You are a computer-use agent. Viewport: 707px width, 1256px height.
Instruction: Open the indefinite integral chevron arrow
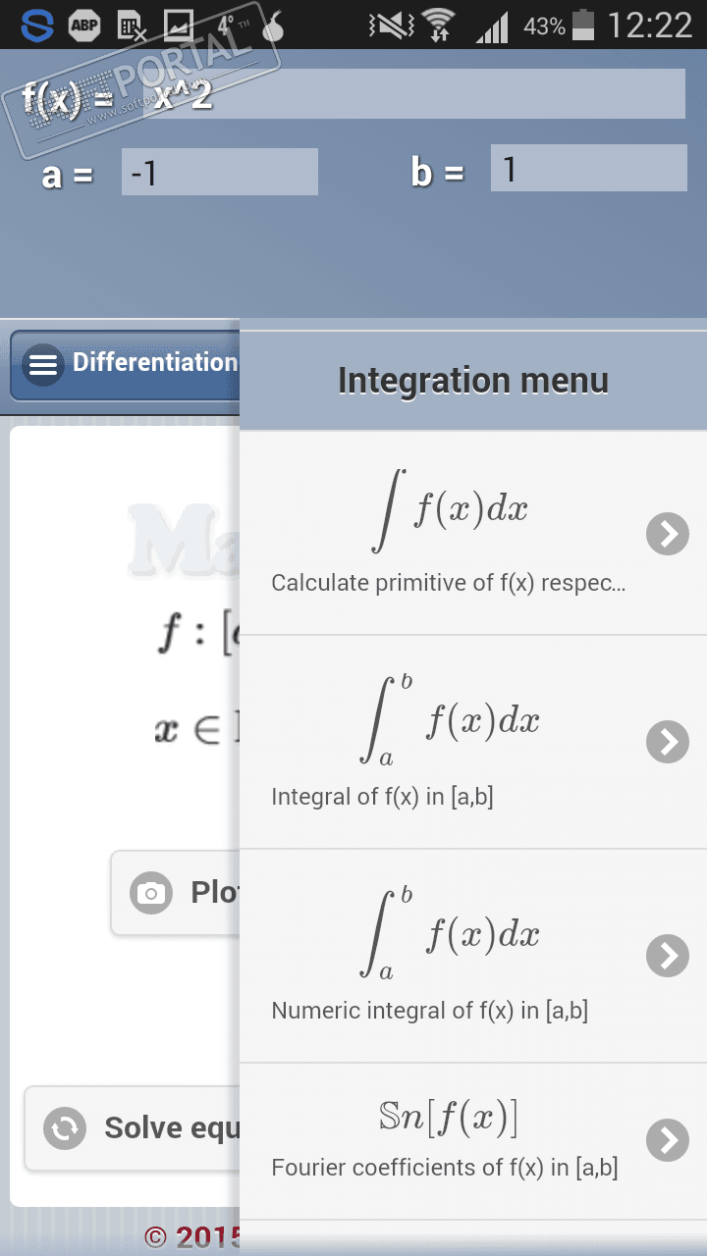pyautogui.click(x=668, y=534)
